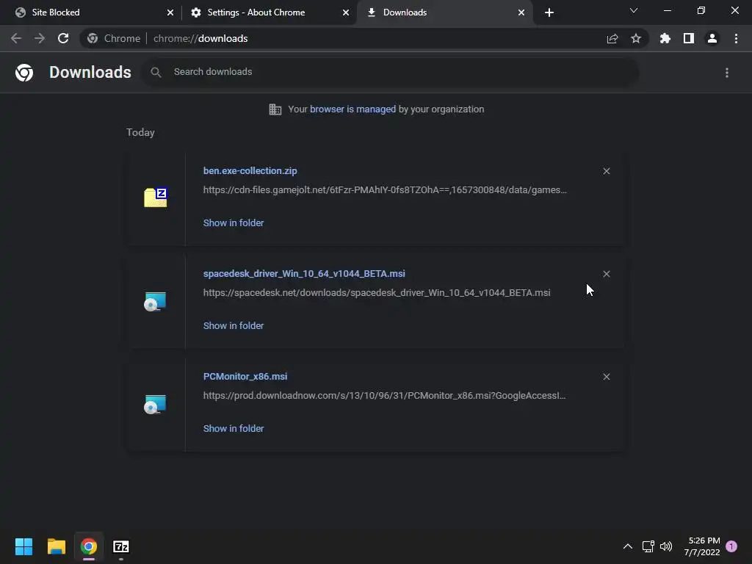Image resolution: width=752 pixels, height=564 pixels.
Task: Open the tab search chevron
Action: pos(634,10)
